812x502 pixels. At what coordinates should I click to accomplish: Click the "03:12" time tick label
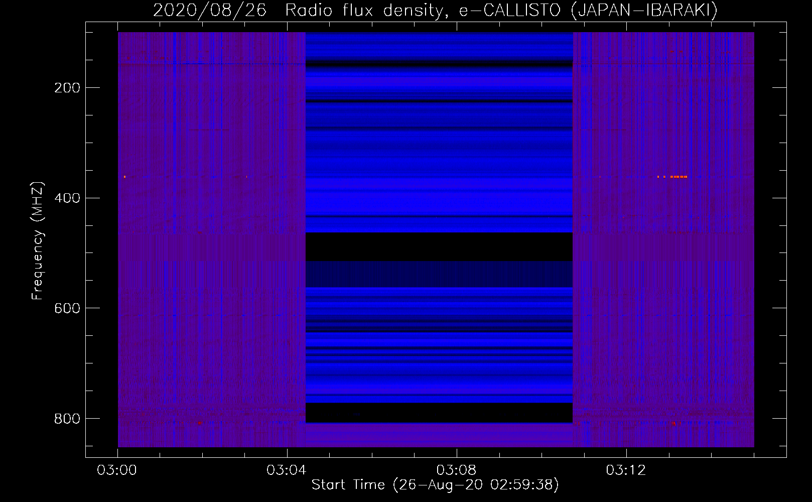click(626, 470)
